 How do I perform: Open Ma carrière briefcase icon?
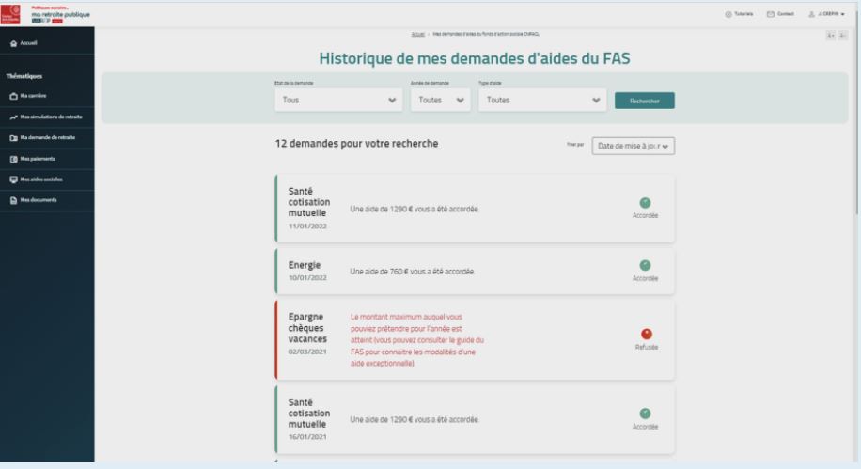click(x=11, y=96)
